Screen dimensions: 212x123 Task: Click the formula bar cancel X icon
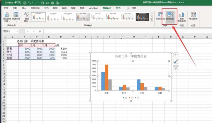pos(28,31)
